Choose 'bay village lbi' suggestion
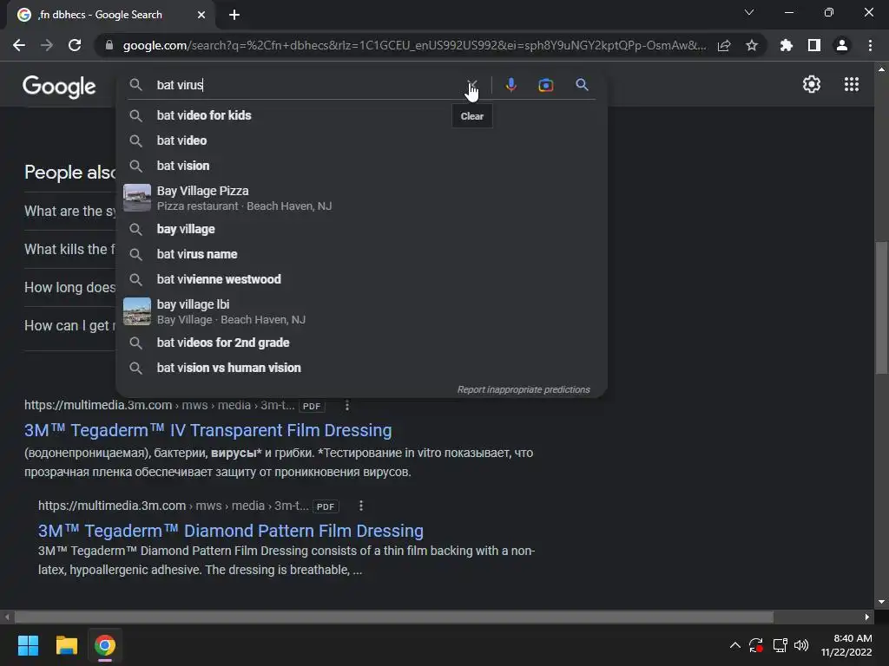889x666 pixels. (x=361, y=311)
